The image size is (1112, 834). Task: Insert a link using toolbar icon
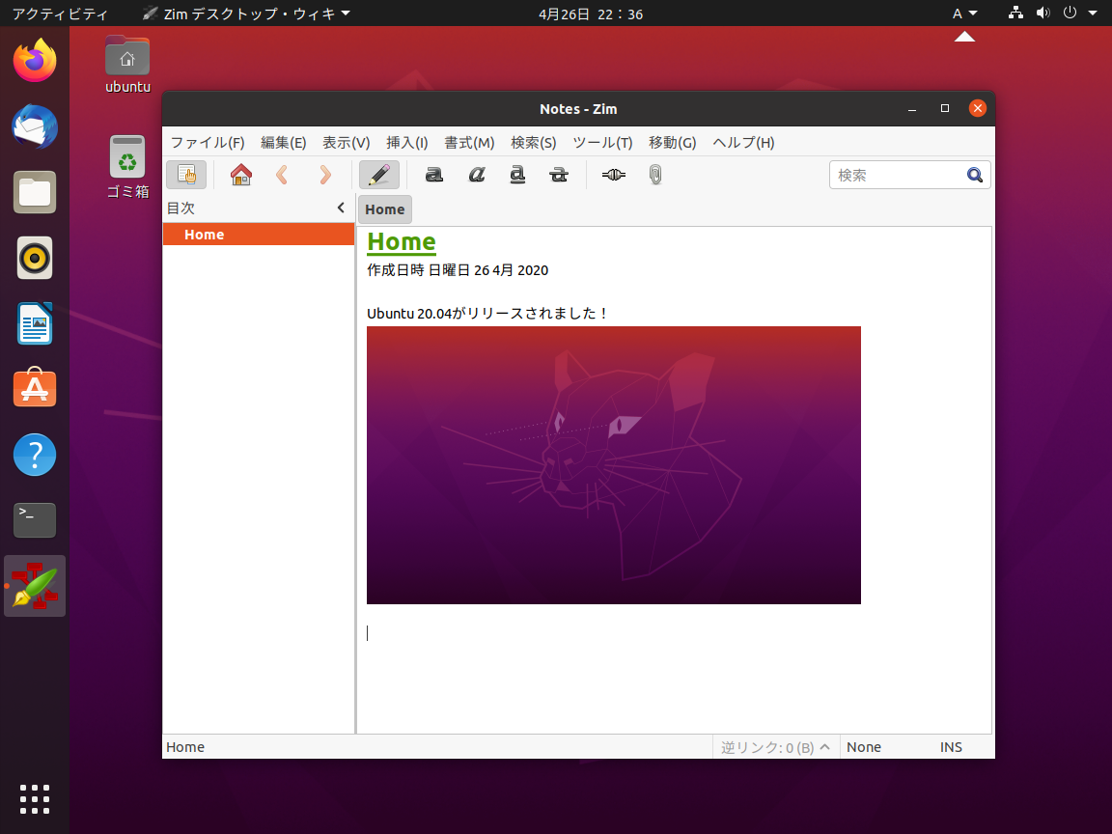(x=614, y=175)
